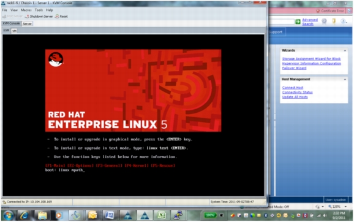
Task: Click the search input field in browser window
Action: tap(281, 21)
